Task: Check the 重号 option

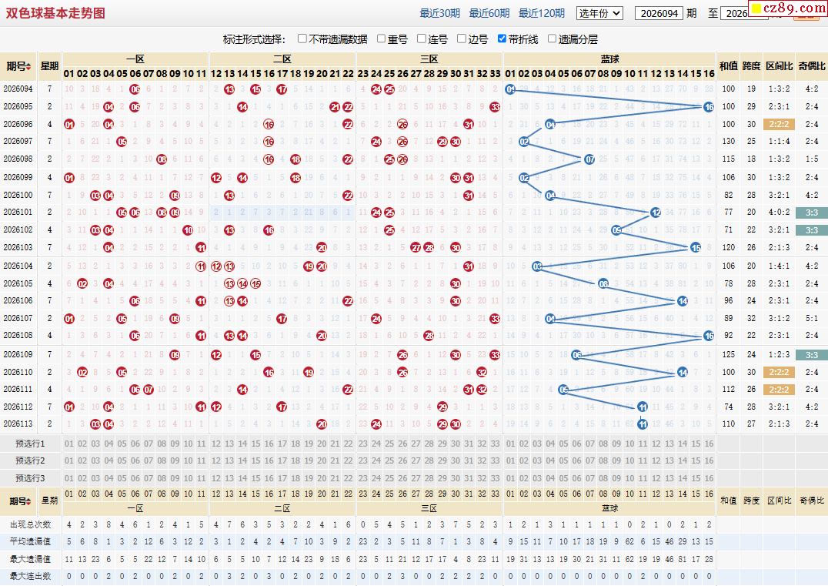Action: point(381,39)
